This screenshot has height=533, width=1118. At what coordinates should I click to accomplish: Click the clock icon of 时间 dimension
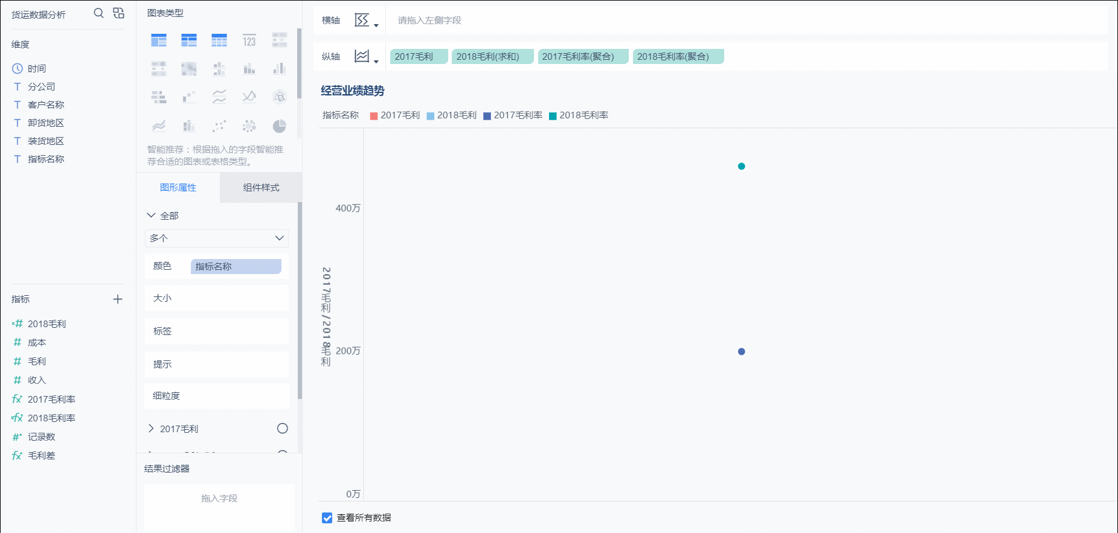[18, 69]
